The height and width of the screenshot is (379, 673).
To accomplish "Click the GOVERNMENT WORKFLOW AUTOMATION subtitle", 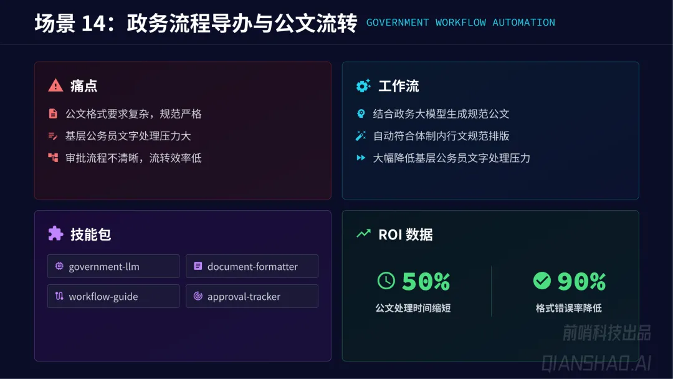I will 461,22.
